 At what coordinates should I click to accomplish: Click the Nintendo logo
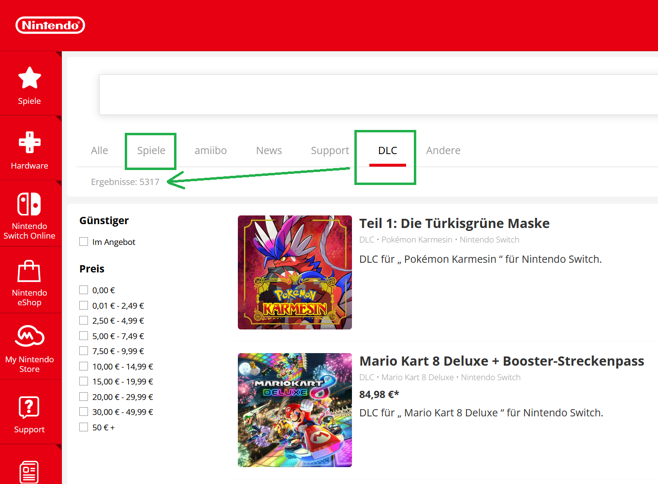coord(50,25)
